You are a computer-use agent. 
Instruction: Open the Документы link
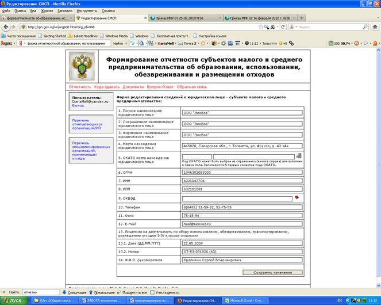pyautogui.click(x=133, y=87)
